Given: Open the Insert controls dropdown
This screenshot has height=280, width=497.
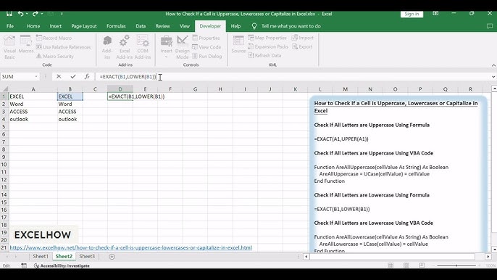Looking at the screenshot, I should point(166,47).
